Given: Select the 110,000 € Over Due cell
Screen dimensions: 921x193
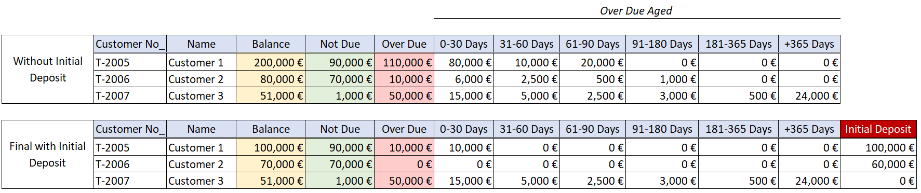Looking at the screenshot, I should [404, 62].
